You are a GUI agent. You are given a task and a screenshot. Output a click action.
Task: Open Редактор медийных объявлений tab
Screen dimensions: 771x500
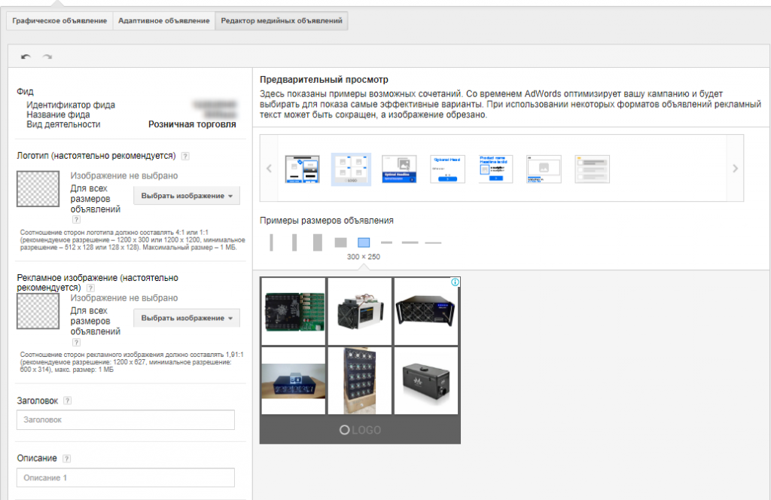tap(281, 21)
